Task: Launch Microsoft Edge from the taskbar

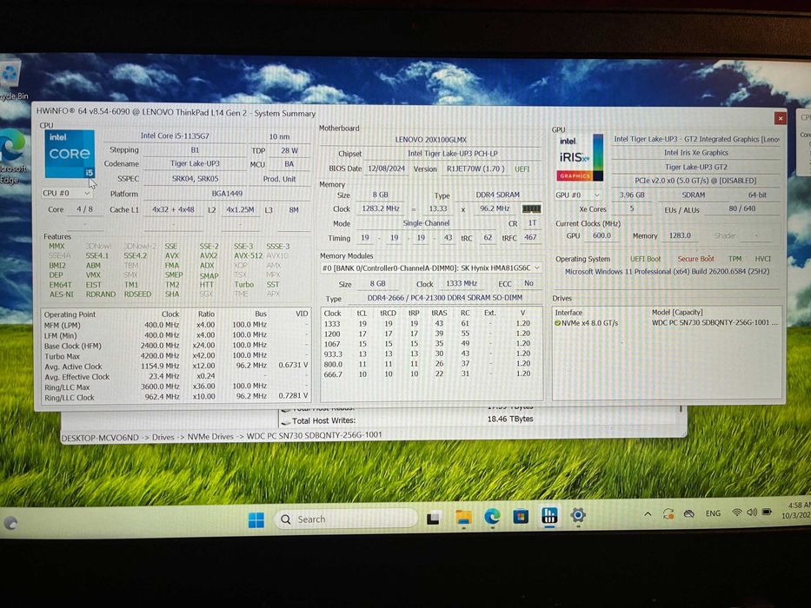Action: 492,517
